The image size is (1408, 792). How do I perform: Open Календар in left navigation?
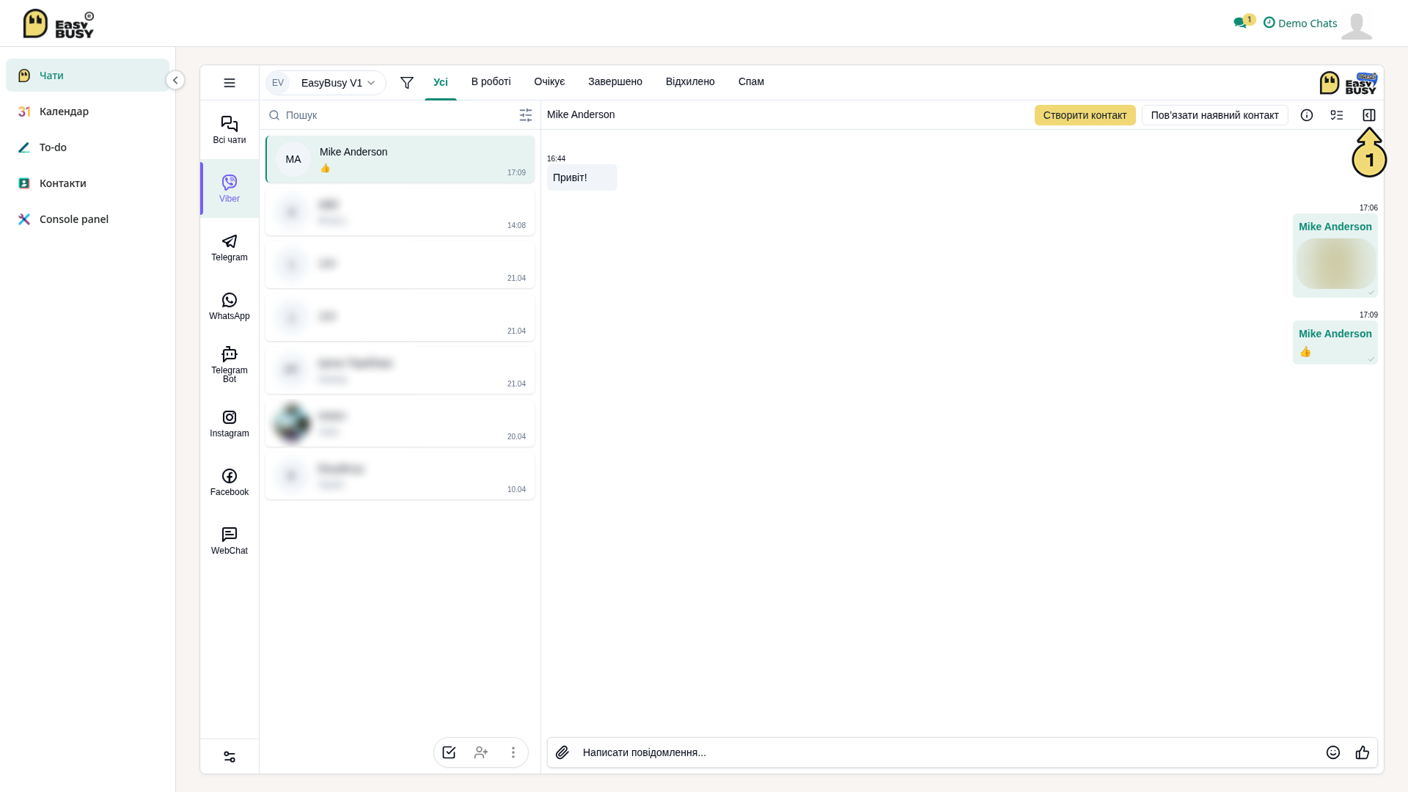click(x=87, y=111)
